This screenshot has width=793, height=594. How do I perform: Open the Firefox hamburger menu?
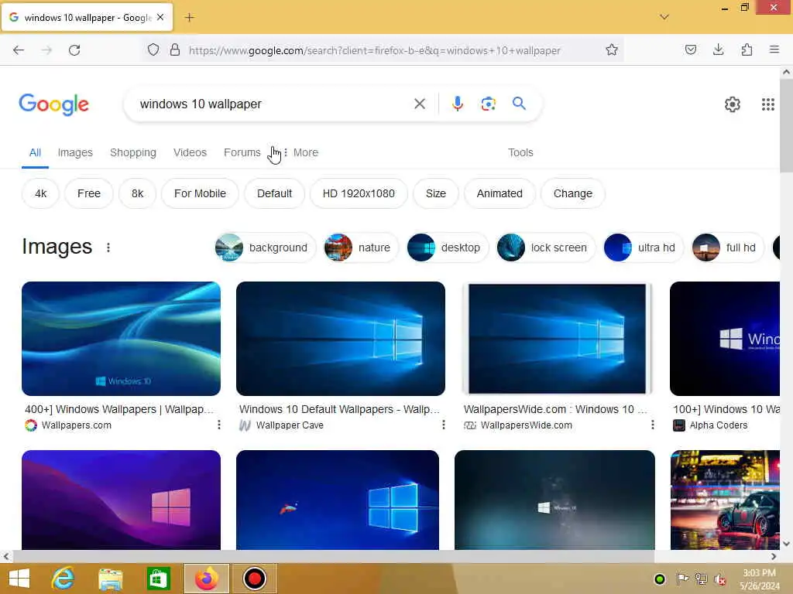[x=774, y=50]
